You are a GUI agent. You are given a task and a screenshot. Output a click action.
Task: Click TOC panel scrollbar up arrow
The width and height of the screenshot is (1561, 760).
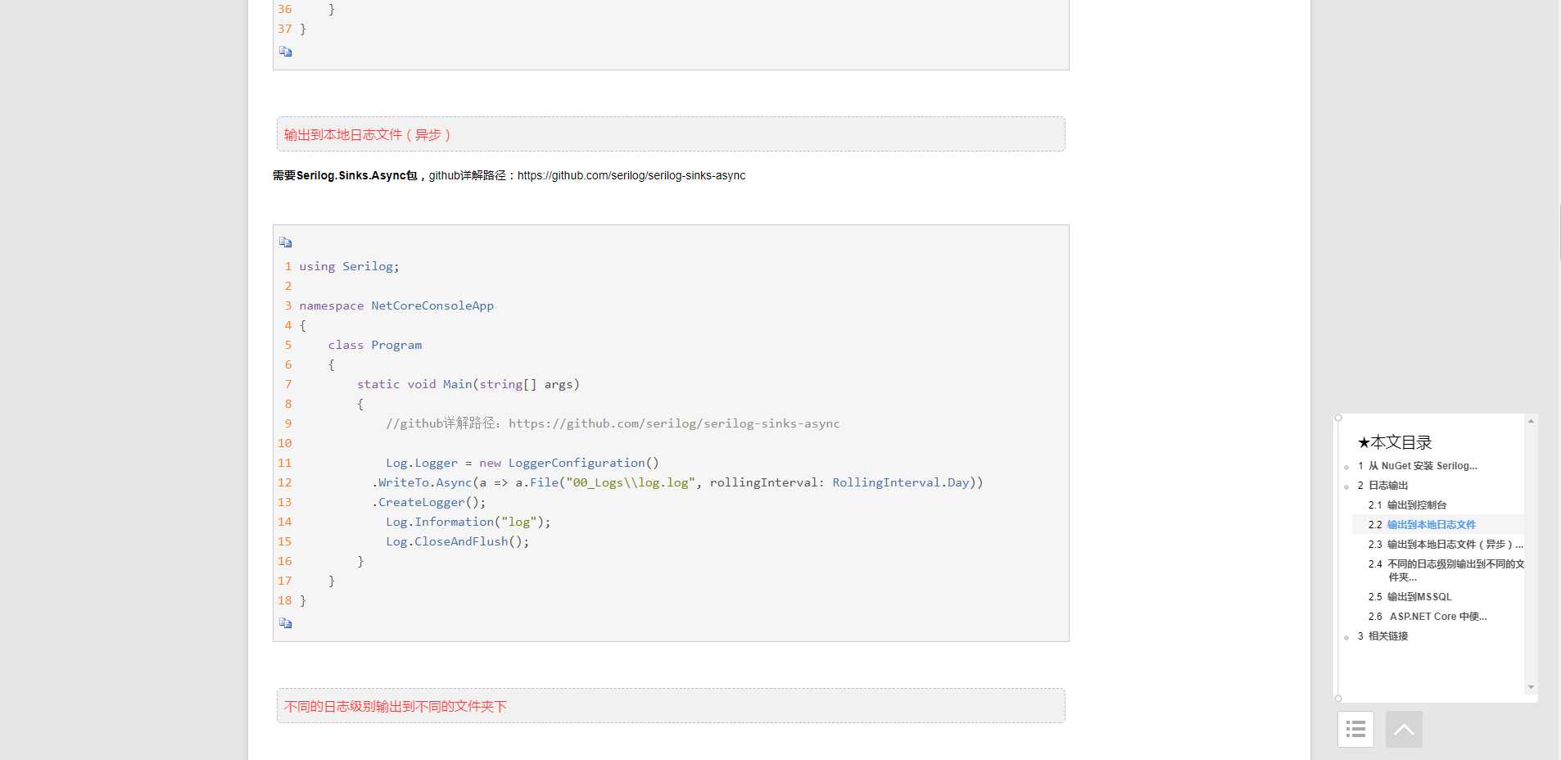[x=1531, y=421]
